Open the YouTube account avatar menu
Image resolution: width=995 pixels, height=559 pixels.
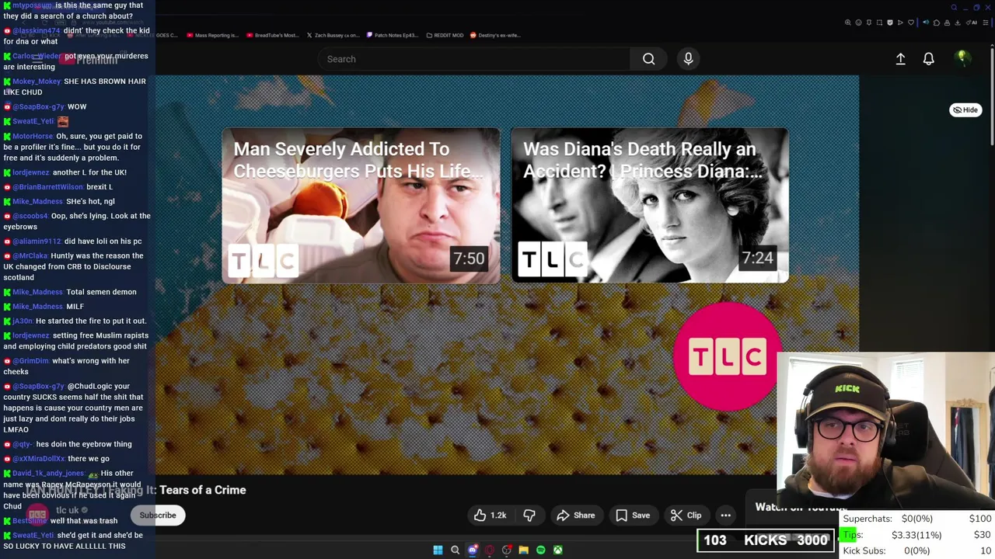[x=962, y=58]
